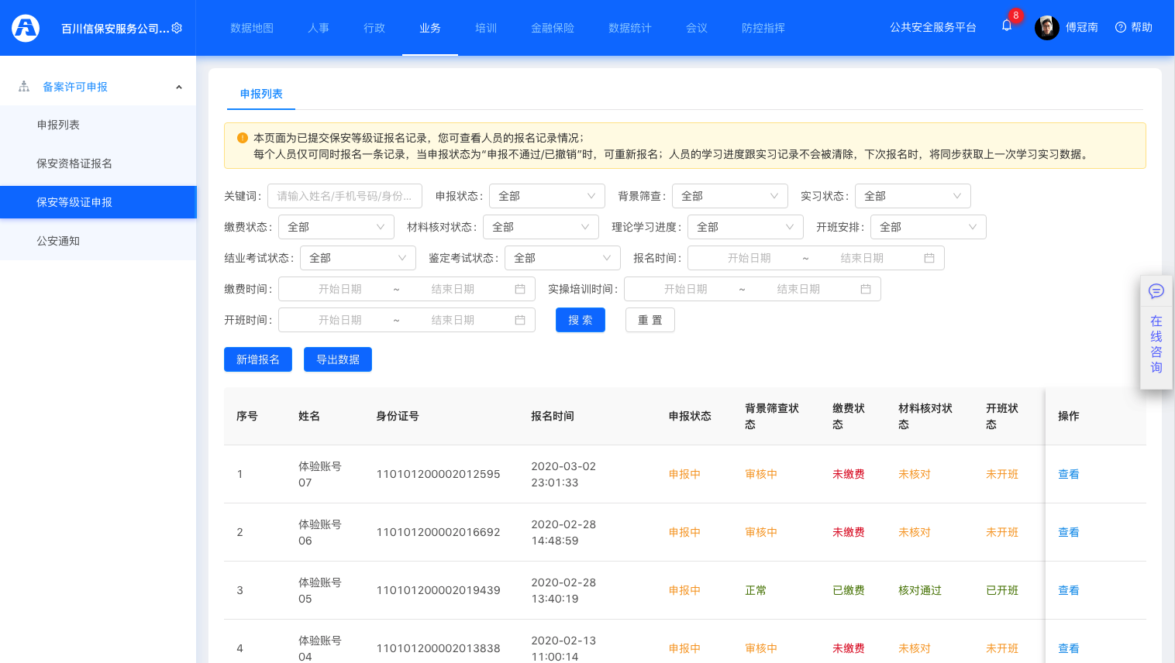Go to 数据地图 in top navigation
The image size is (1175, 663).
point(252,28)
